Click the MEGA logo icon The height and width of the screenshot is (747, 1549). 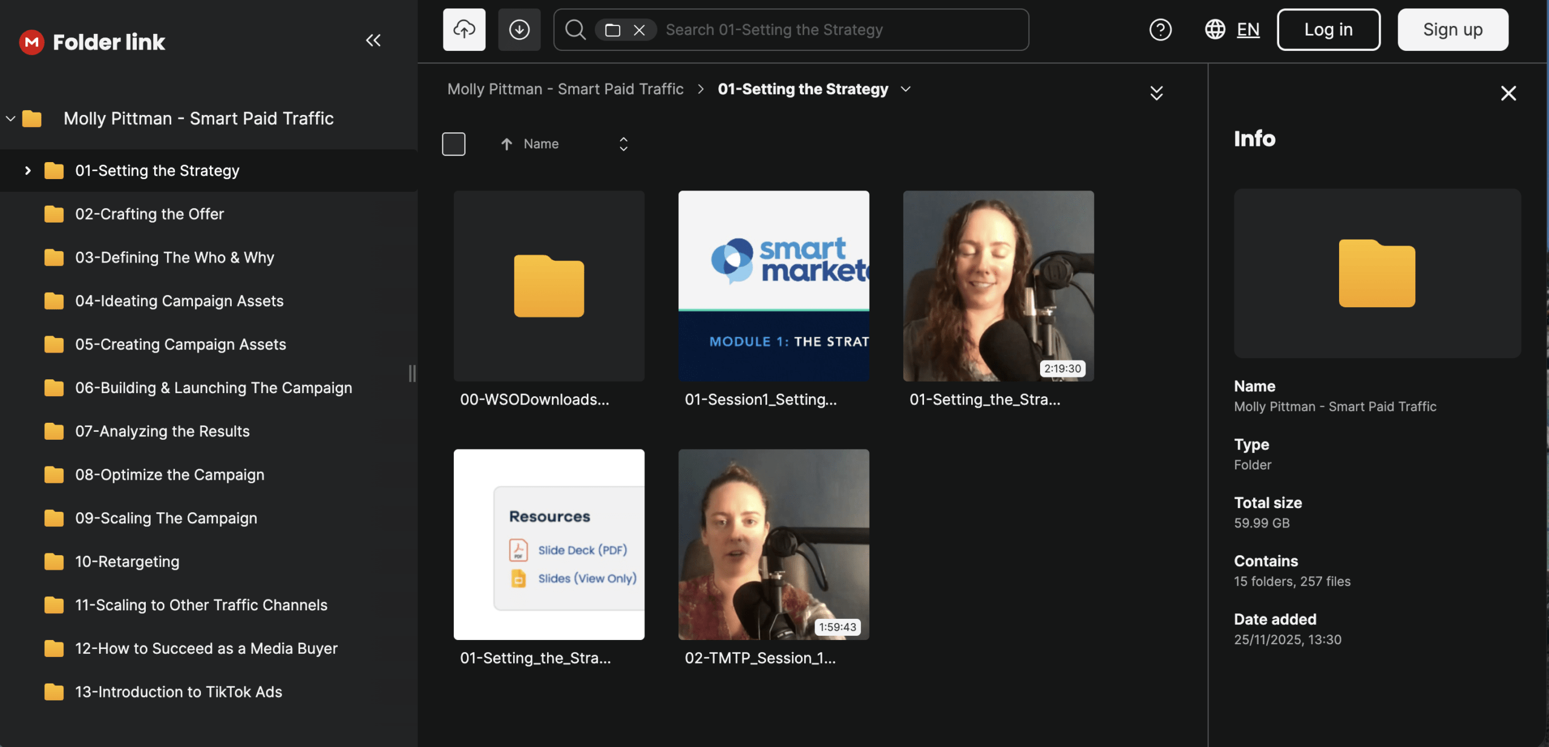pyautogui.click(x=31, y=42)
